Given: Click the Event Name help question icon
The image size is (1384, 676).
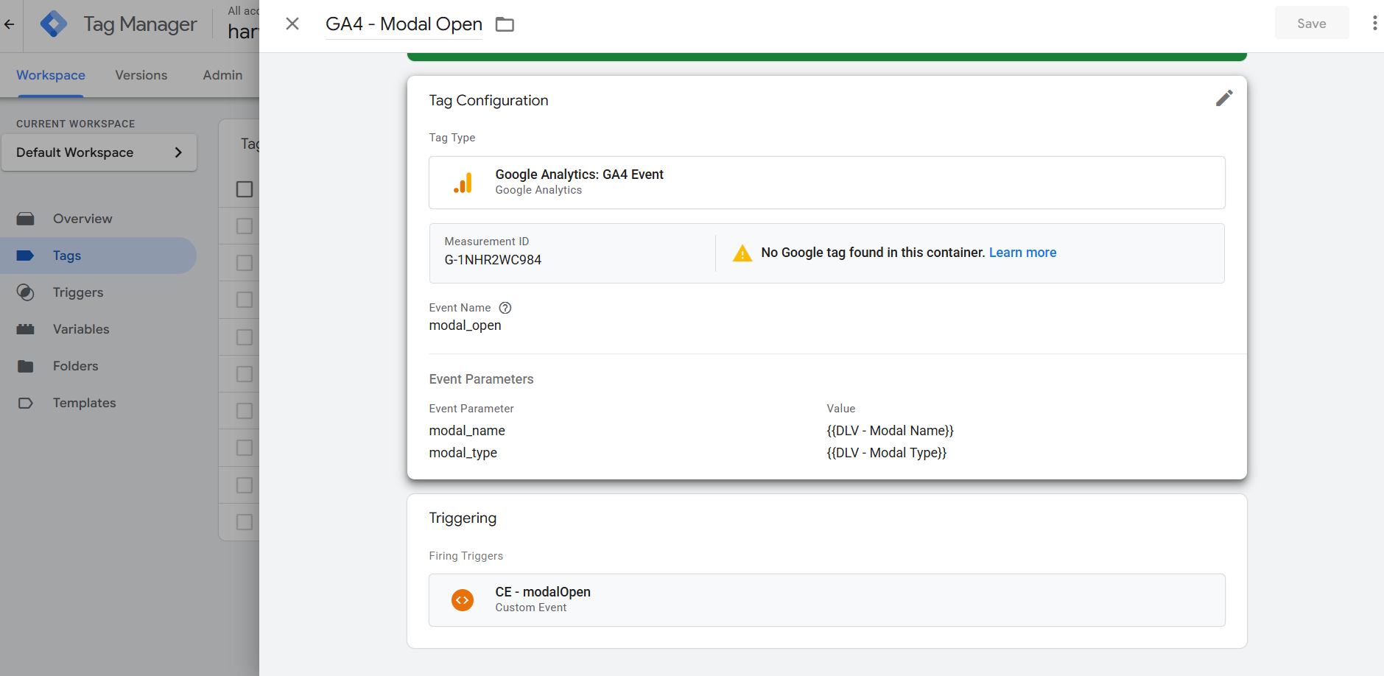Looking at the screenshot, I should tap(505, 308).
